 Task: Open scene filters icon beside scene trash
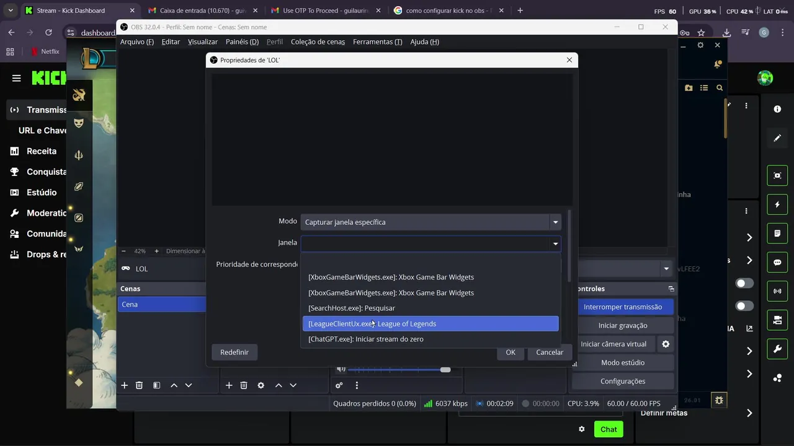[x=156, y=385]
